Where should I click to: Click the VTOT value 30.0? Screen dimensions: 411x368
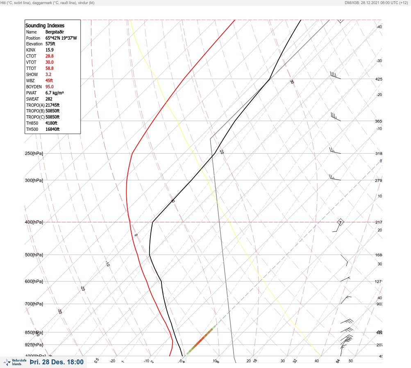coord(50,62)
